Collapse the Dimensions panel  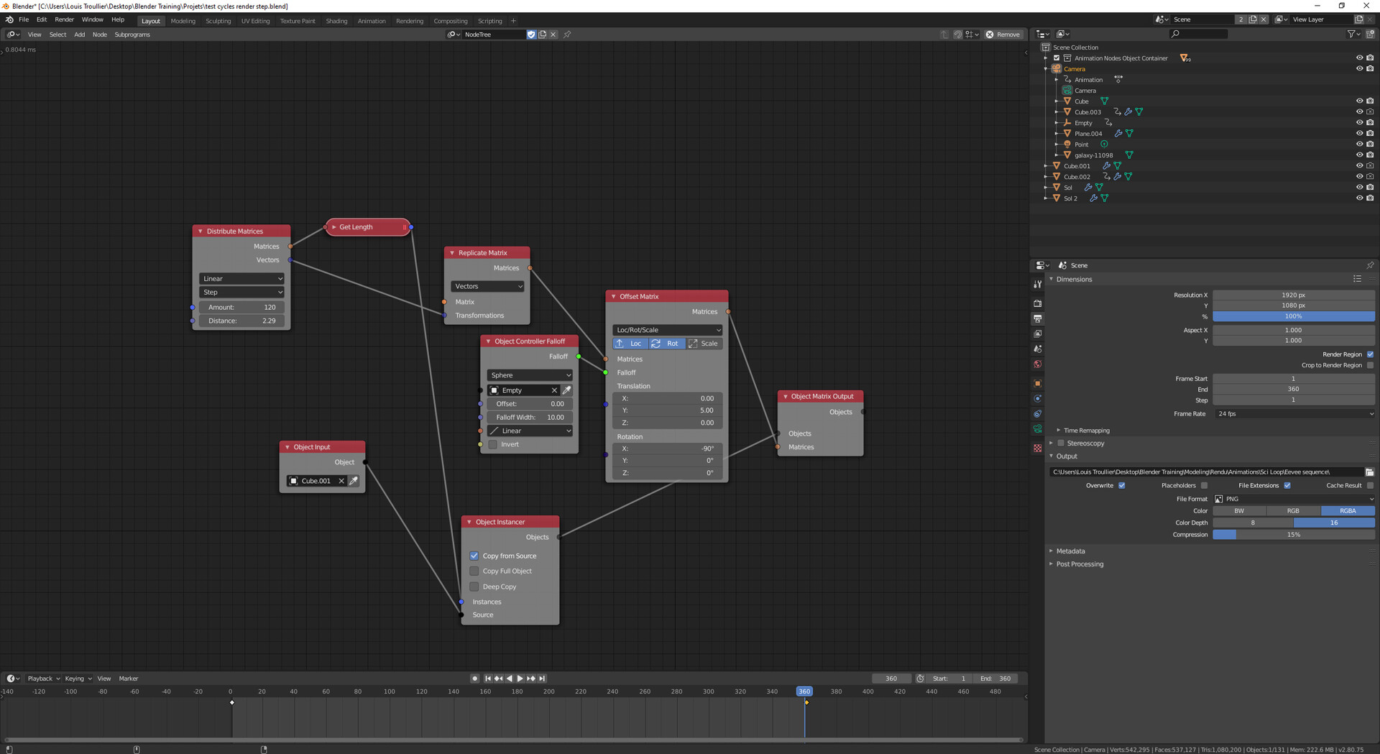pyautogui.click(x=1074, y=279)
